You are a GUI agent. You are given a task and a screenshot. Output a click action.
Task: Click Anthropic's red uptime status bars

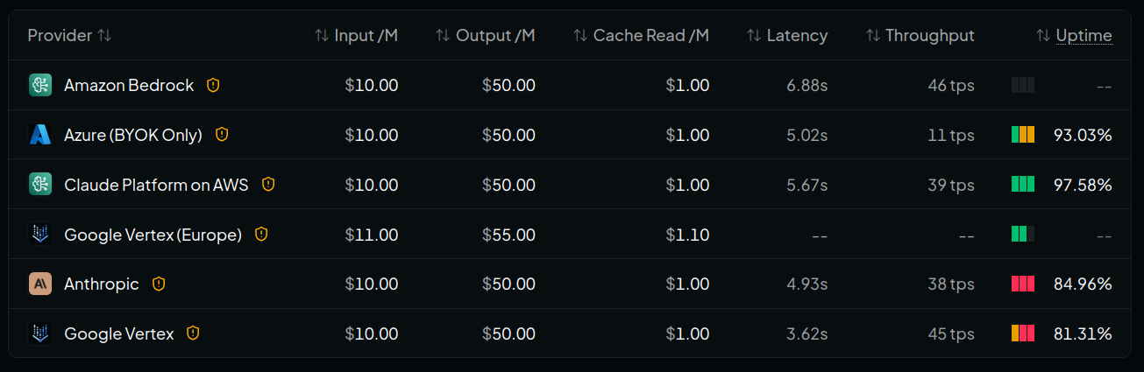[x=1023, y=284]
